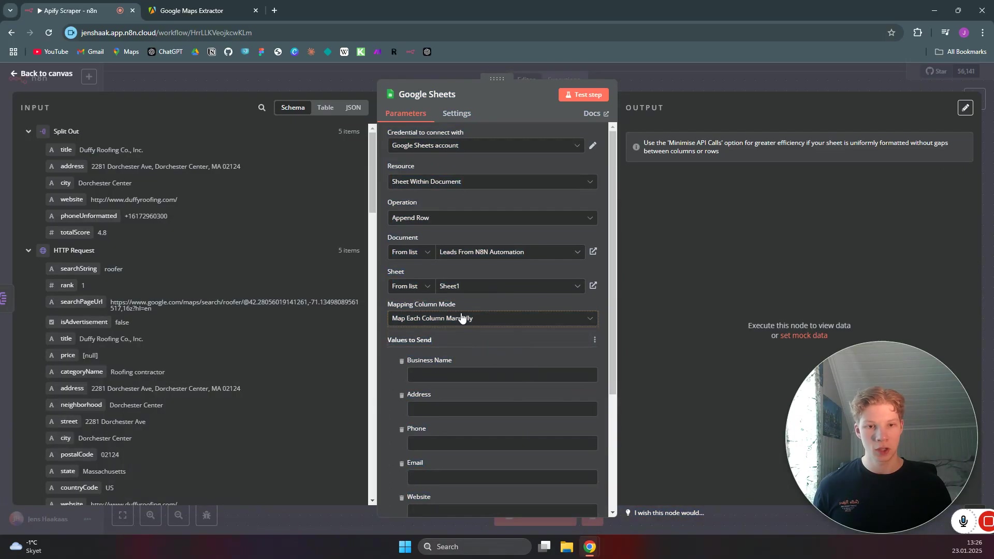Click the Address input field
Screen dimensions: 994x559
(x=502, y=409)
